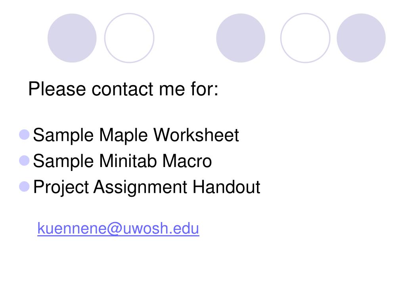Click the second outlined hollow circle in the header
The image size is (406, 304).
click(305, 38)
